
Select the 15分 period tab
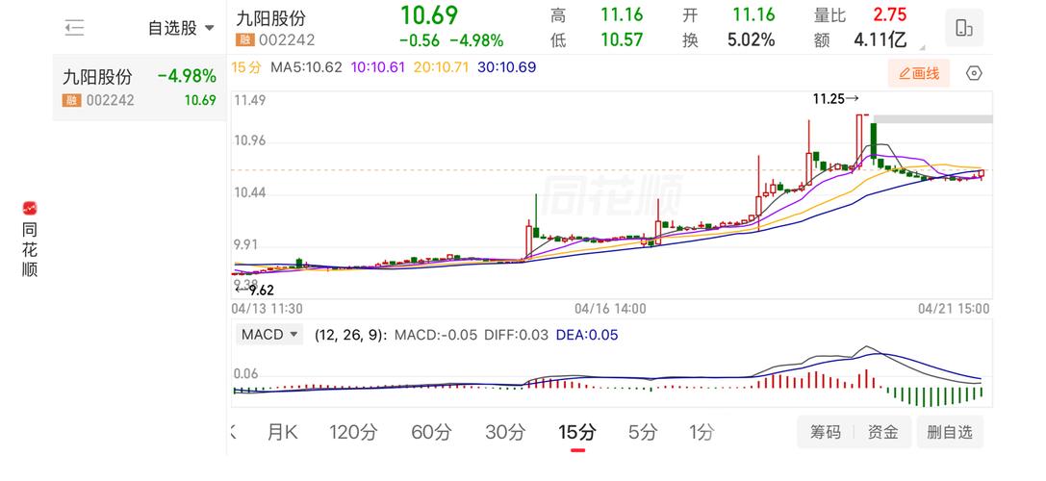577,432
